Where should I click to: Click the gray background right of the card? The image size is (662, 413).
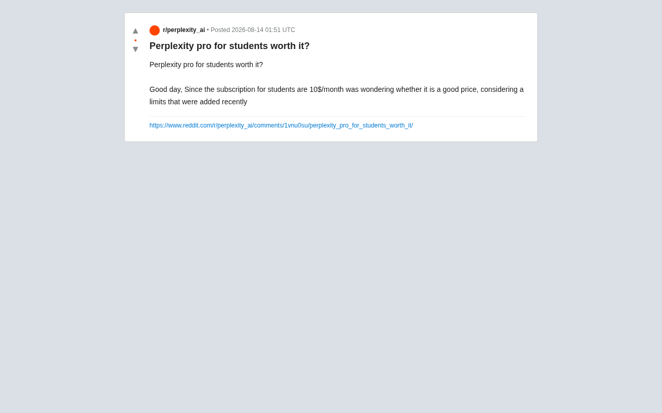click(x=600, y=77)
